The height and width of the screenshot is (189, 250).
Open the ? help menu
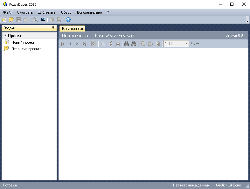pos(108,12)
